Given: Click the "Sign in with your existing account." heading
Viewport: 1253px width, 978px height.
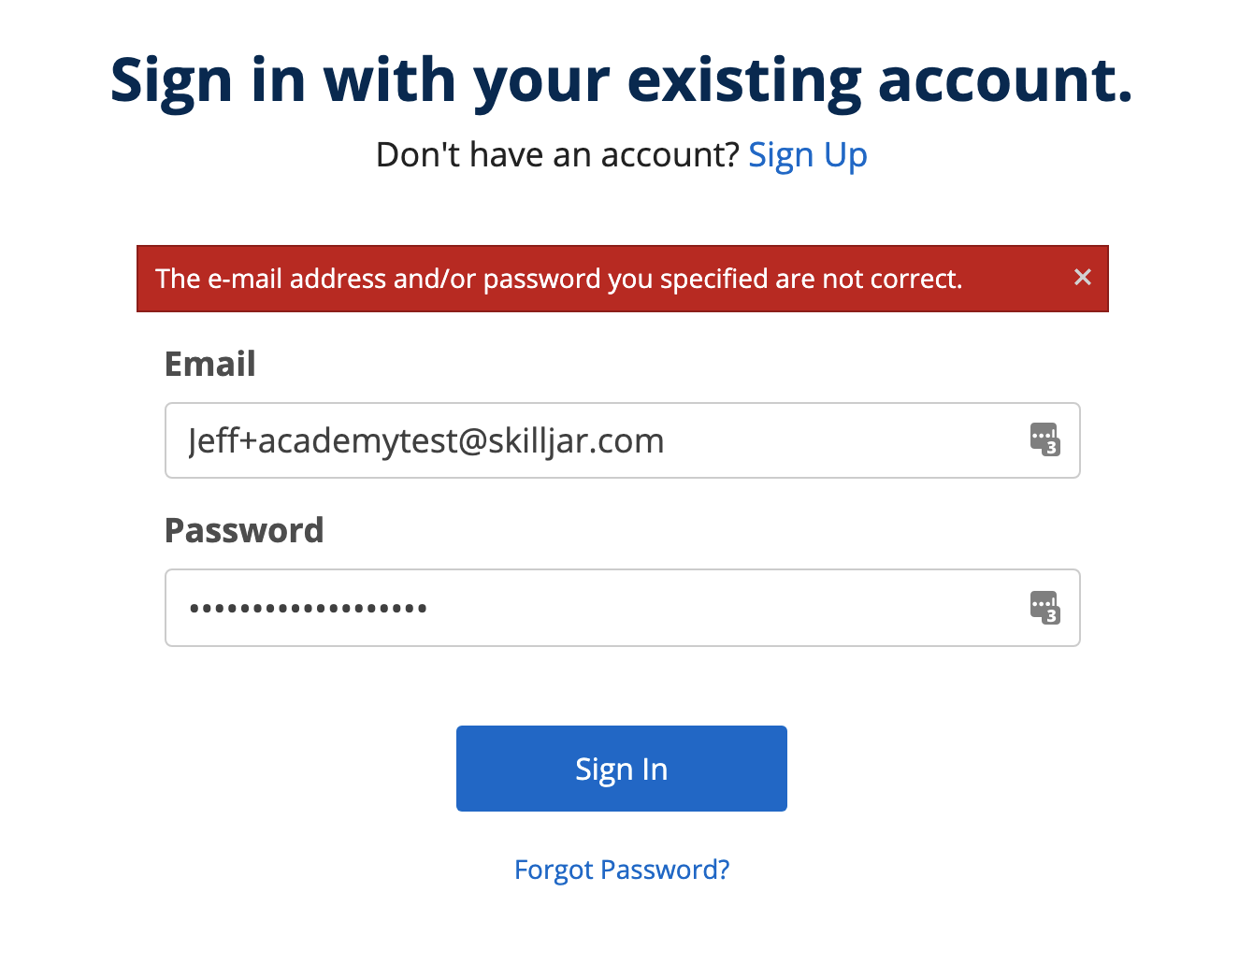Looking at the screenshot, I should coord(621,80).
